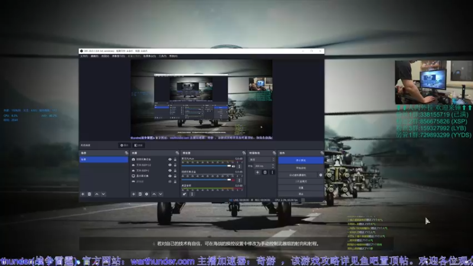Image resolution: width=473 pixels, height=266 pixels.
Task: Click the display capture monitor source icon
Action: (134, 176)
